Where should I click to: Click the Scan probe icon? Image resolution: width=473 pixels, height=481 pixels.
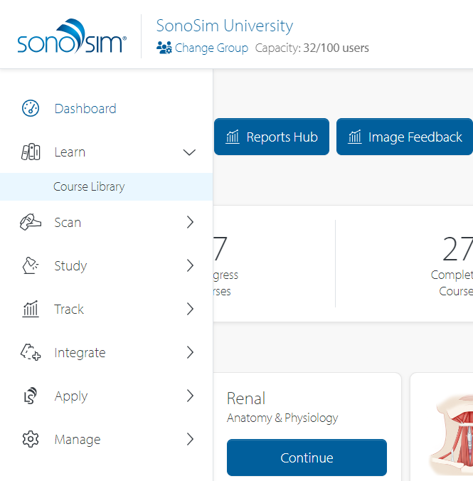[x=31, y=223]
